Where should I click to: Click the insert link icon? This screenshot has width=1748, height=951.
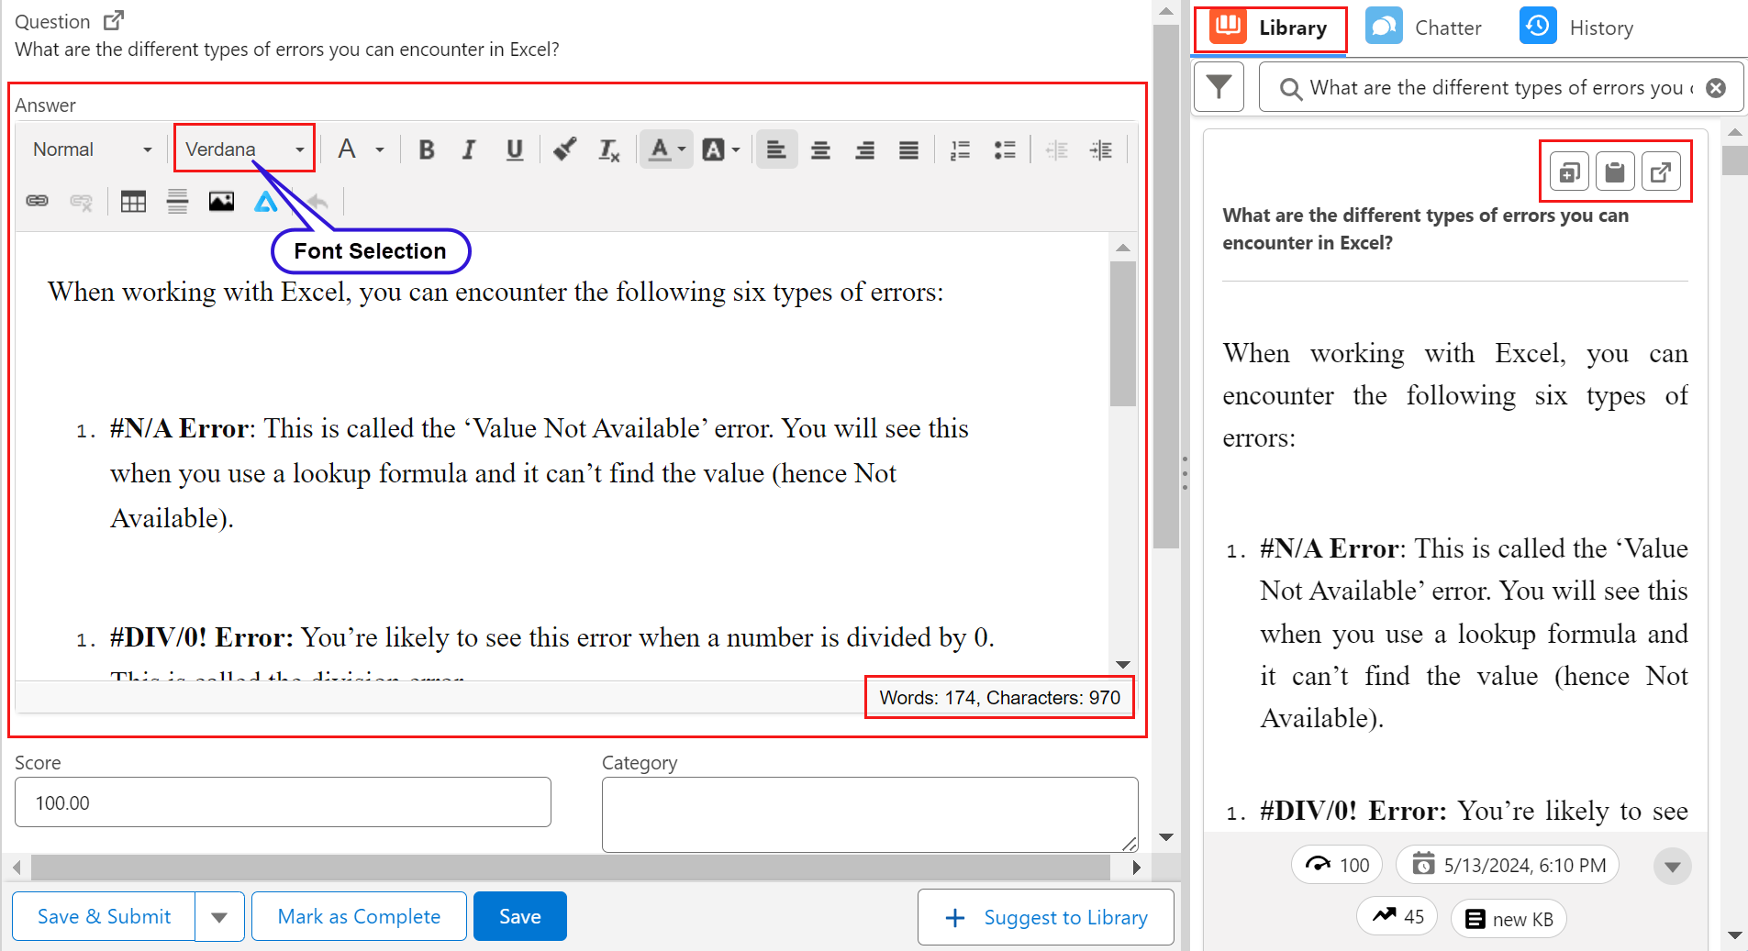[x=38, y=201]
